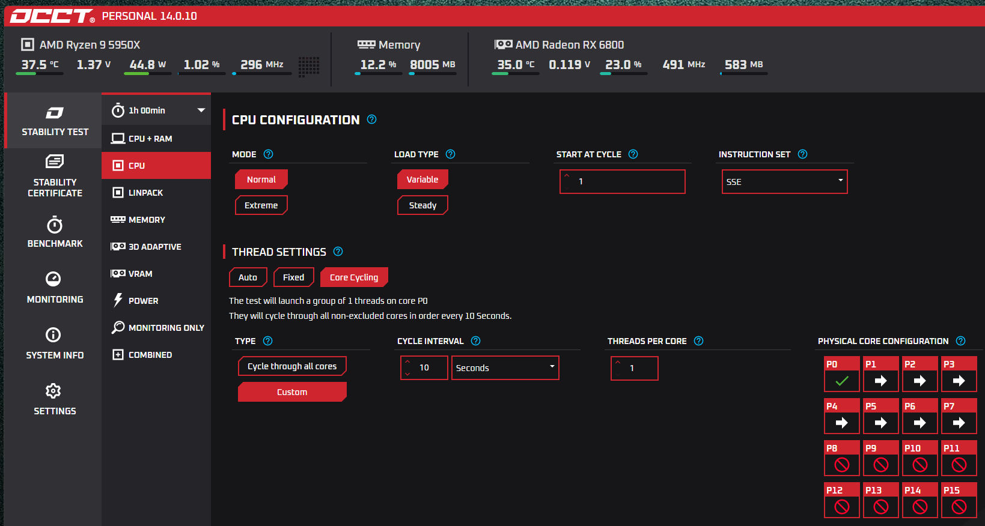Click the Mode help icon
985x526 pixels.
pyautogui.click(x=269, y=154)
